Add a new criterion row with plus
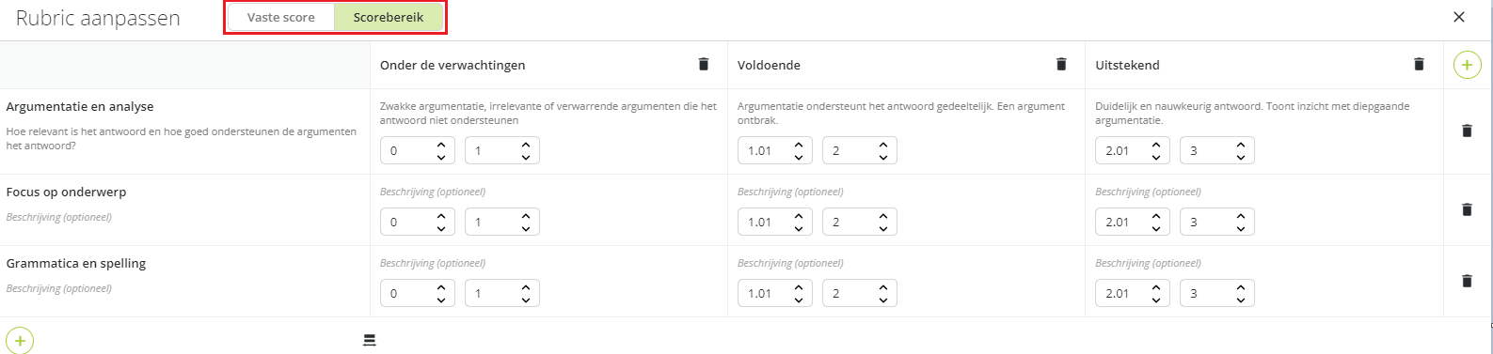Screen dimensions: 1493x354 tap(20, 341)
